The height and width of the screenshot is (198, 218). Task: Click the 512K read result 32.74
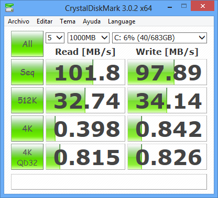click(85, 100)
